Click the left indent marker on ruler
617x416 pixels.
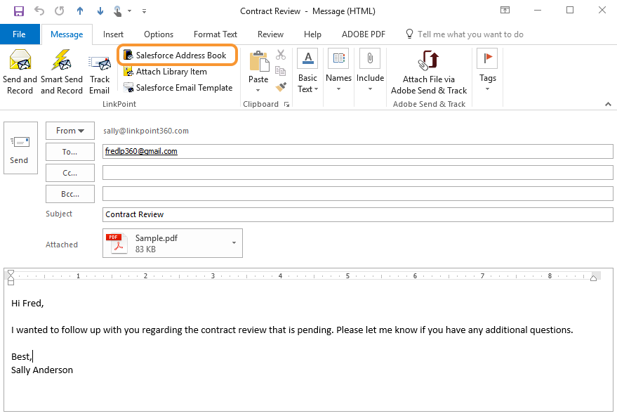11,276
